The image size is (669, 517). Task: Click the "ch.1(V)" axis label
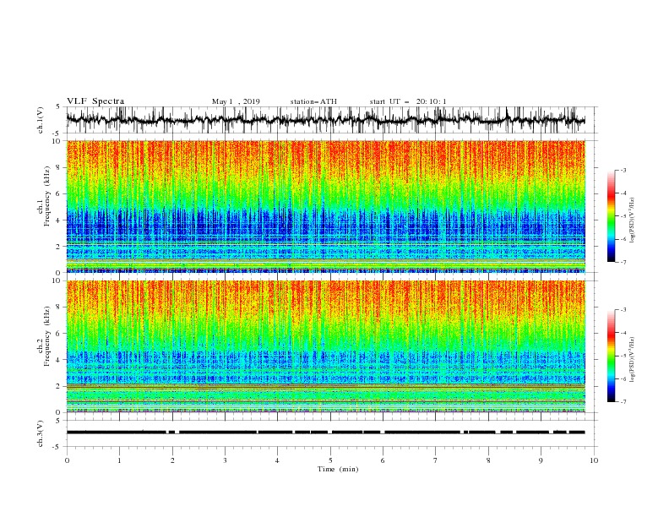tap(41, 120)
